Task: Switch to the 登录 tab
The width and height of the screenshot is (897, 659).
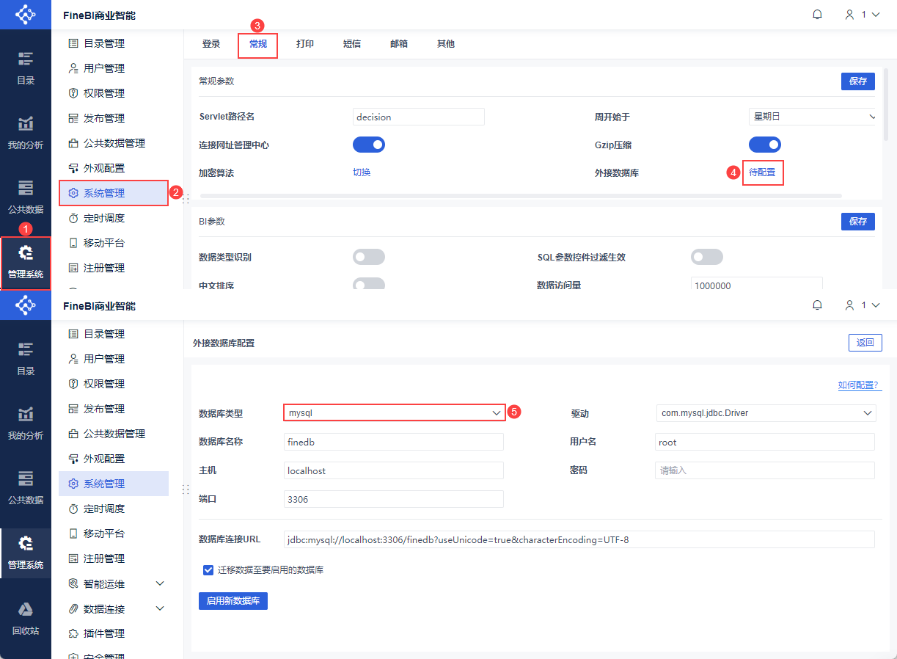Action: 211,44
